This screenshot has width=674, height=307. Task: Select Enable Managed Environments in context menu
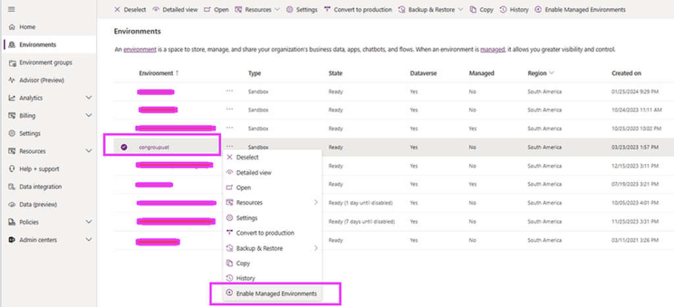point(276,293)
